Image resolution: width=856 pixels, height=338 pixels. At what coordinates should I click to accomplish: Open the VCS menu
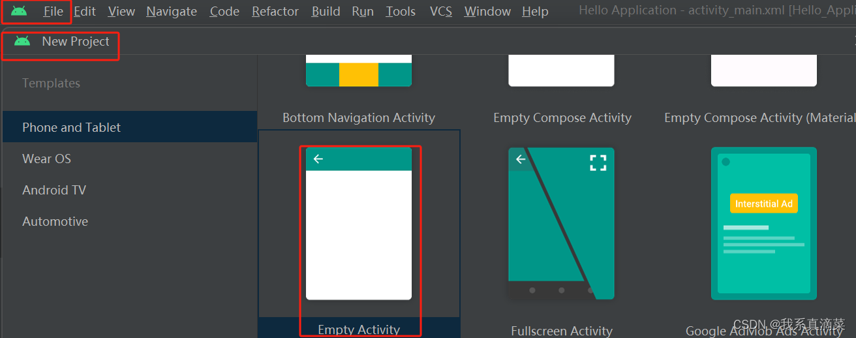tap(441, 12)
